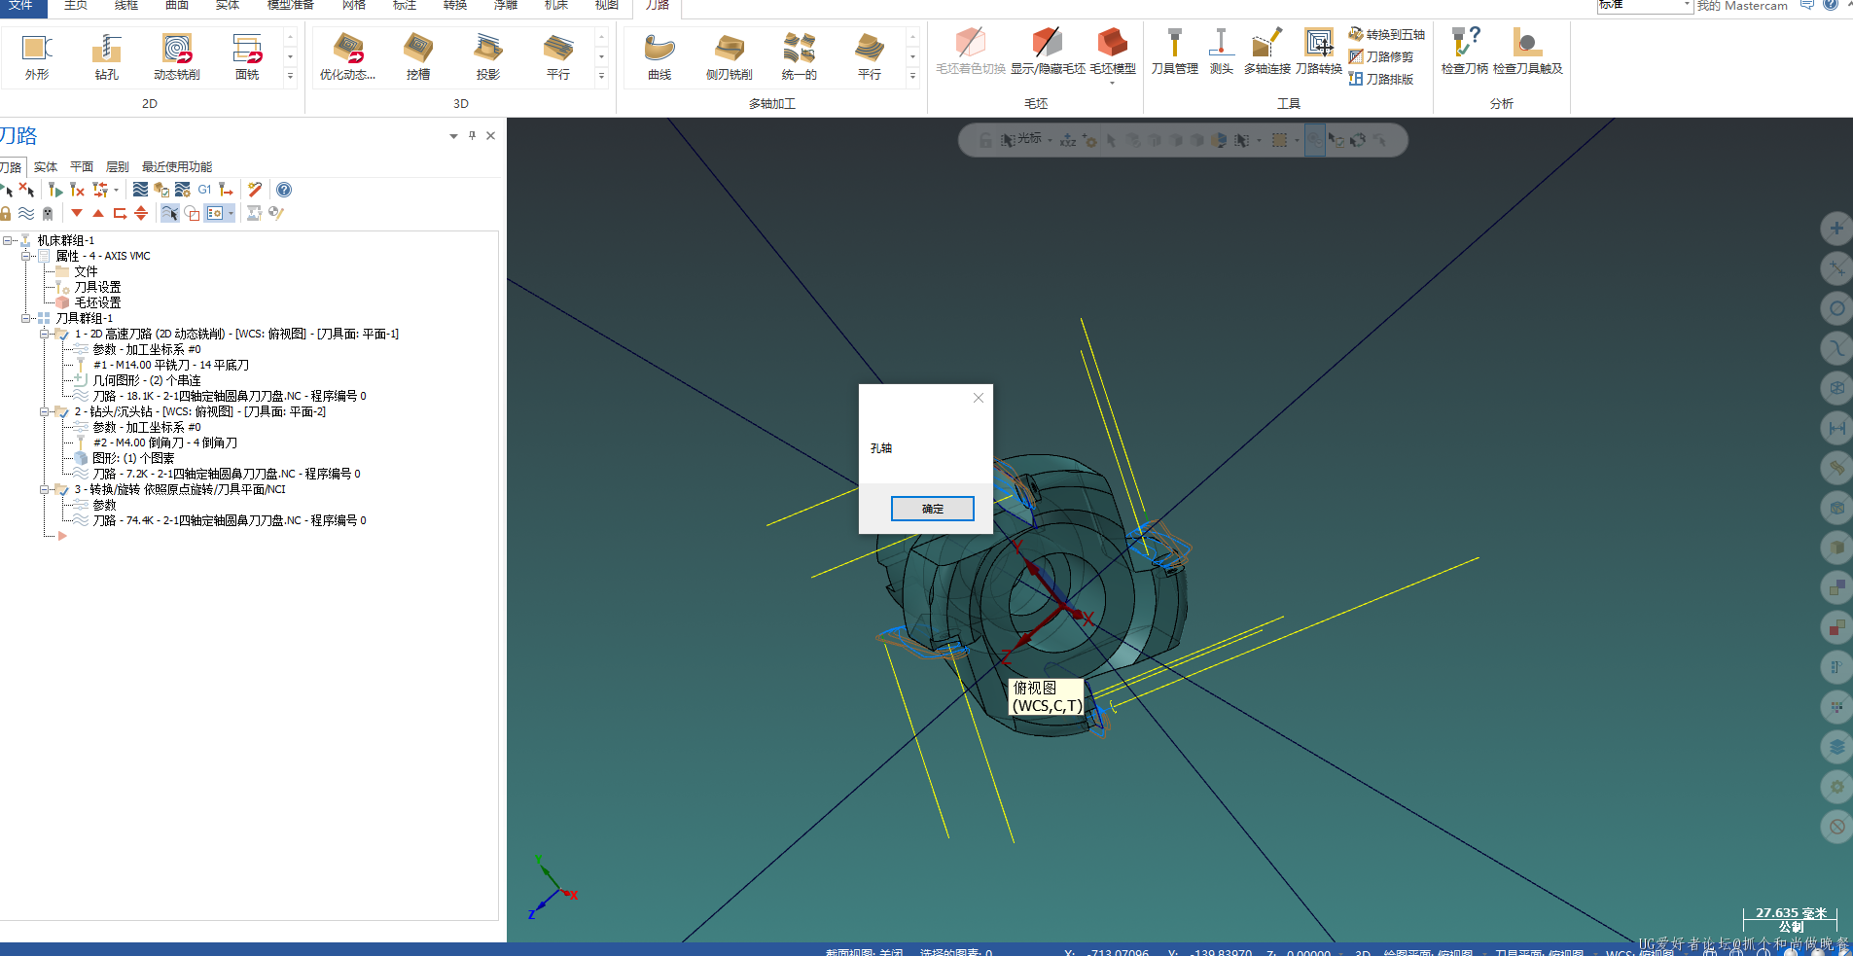Screen dimensions: 1853x956
Task: Toggle toolpath display wave icon
Action: coord(26,213)
